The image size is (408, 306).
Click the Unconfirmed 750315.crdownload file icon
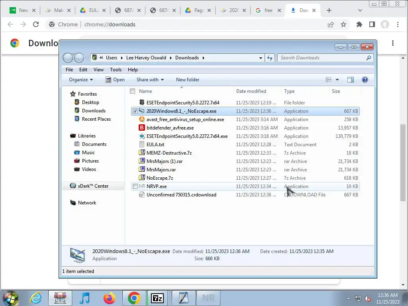point(142,194)
